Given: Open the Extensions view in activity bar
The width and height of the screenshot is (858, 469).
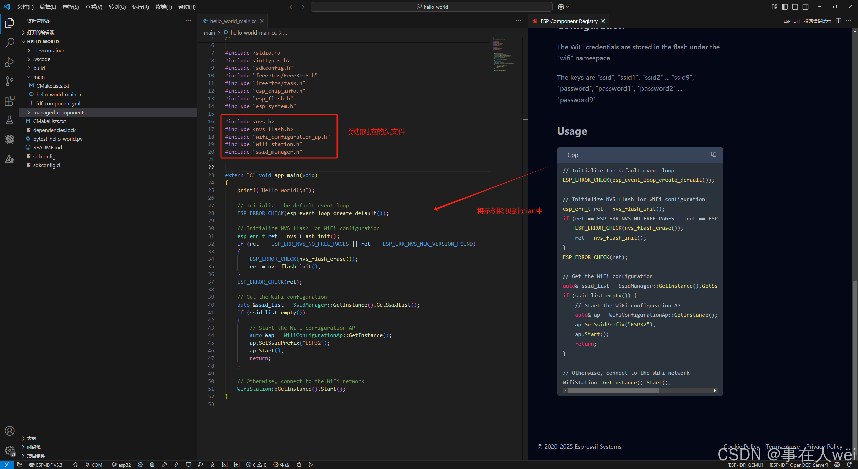Looking at the screenshot, I should point(10,100).
